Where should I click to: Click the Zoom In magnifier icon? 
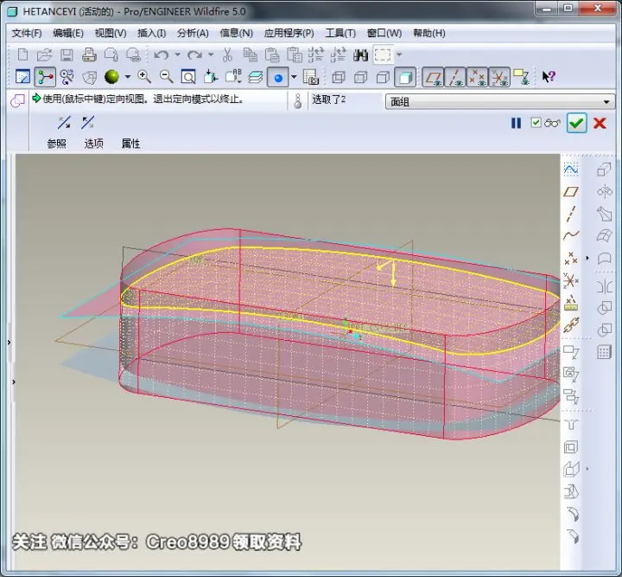coord(144,77)
